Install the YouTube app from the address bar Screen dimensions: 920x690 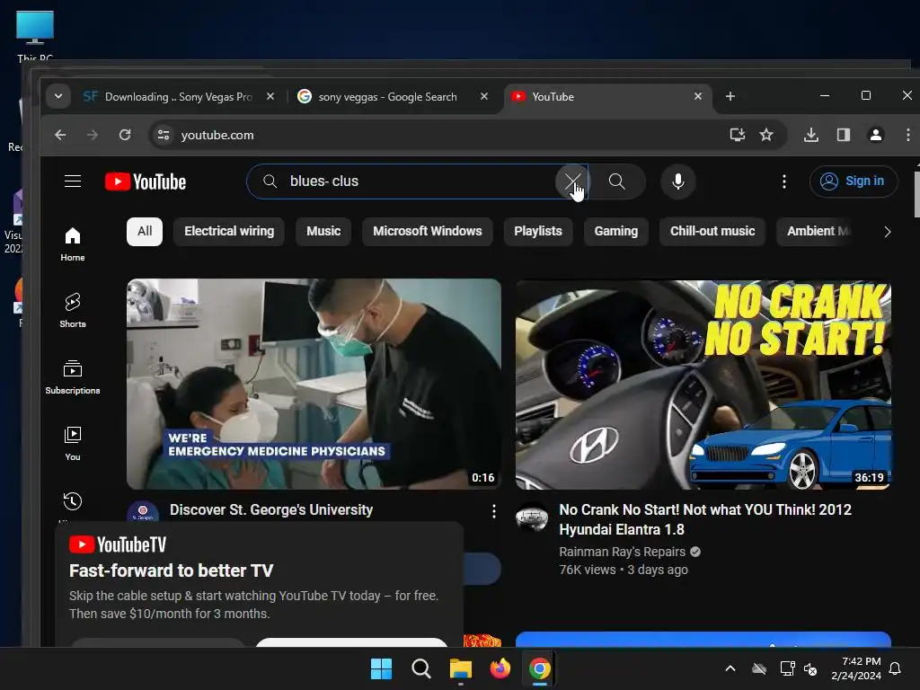[x=737, y=135]
